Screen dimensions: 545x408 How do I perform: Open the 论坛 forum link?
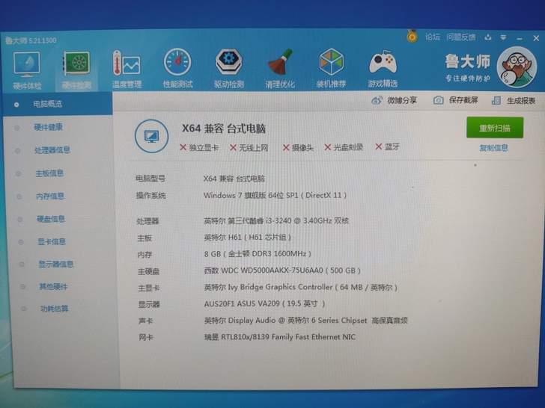433,37
